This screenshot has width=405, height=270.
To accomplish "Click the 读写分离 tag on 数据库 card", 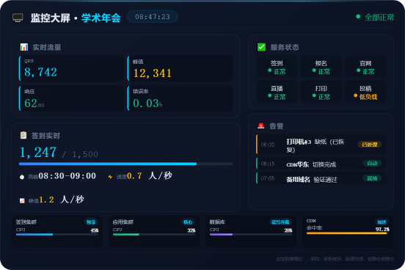I will pyautogui.click(x=280, y=222).
